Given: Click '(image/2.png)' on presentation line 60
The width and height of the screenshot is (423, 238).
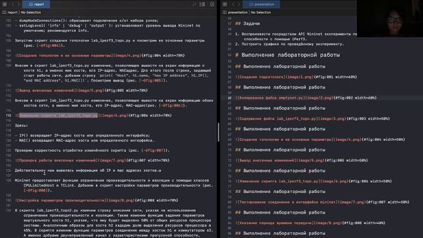Looking at the screenshot, I should click(319, 98).
